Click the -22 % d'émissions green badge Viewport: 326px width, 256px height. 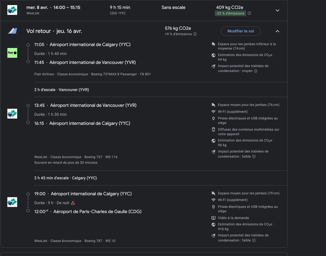click(230, 13)
